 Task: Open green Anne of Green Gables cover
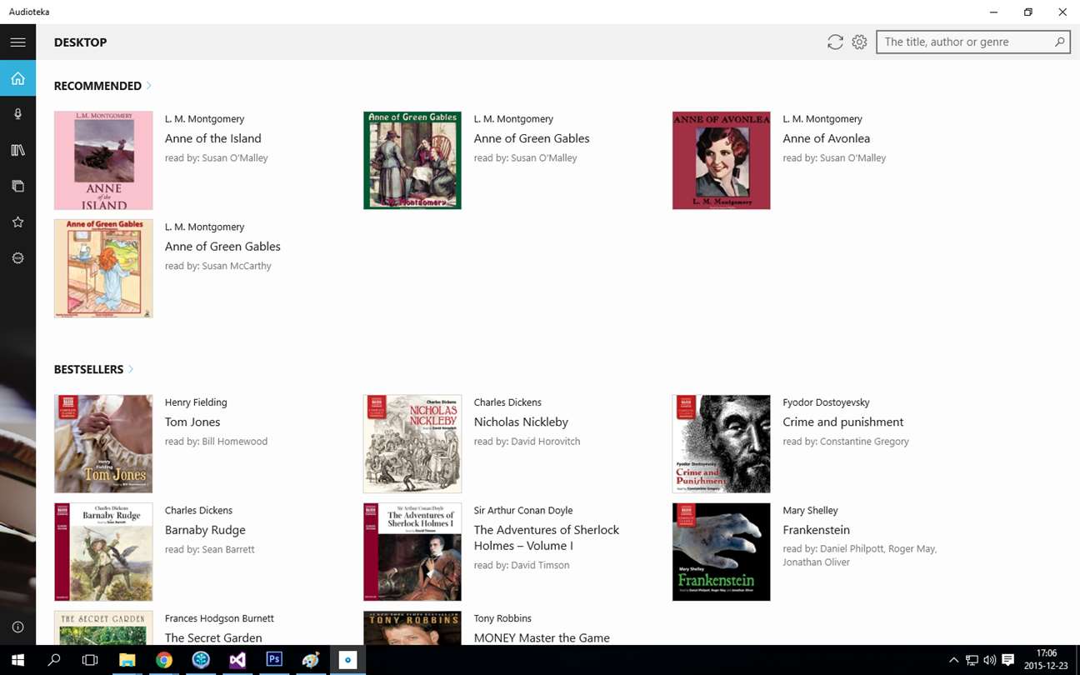412,160
